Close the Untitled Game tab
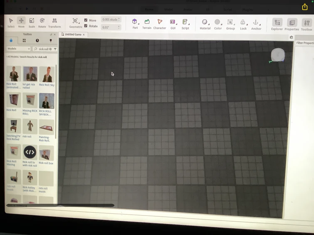This screenshot has height=235, width=314. click(x=84, y=34)
